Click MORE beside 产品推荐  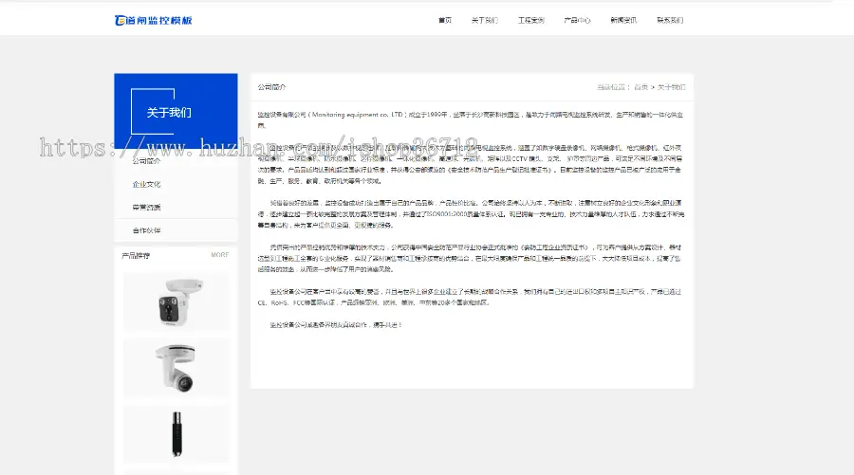point(220,255)
